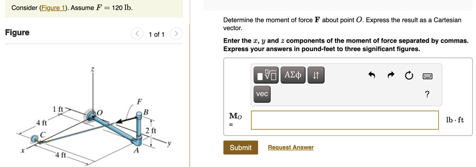Go to the next figure
The height and width of the screenshot is (167, 476).
pos(176,34)
